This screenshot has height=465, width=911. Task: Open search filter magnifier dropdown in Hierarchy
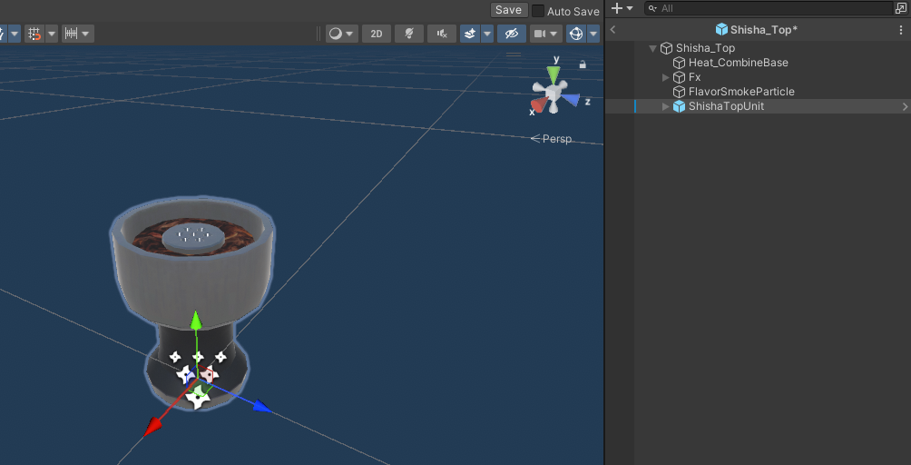(x=652, y=8)
